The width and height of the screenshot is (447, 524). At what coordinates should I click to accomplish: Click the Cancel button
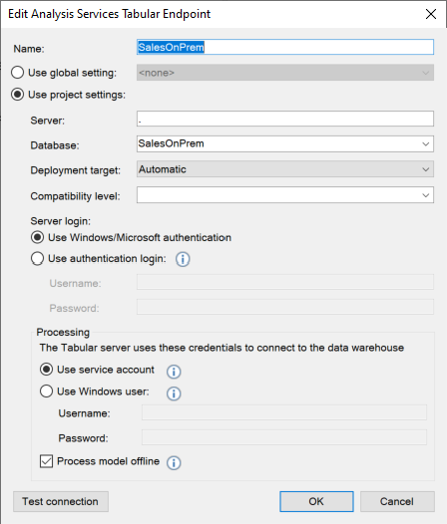397,501
